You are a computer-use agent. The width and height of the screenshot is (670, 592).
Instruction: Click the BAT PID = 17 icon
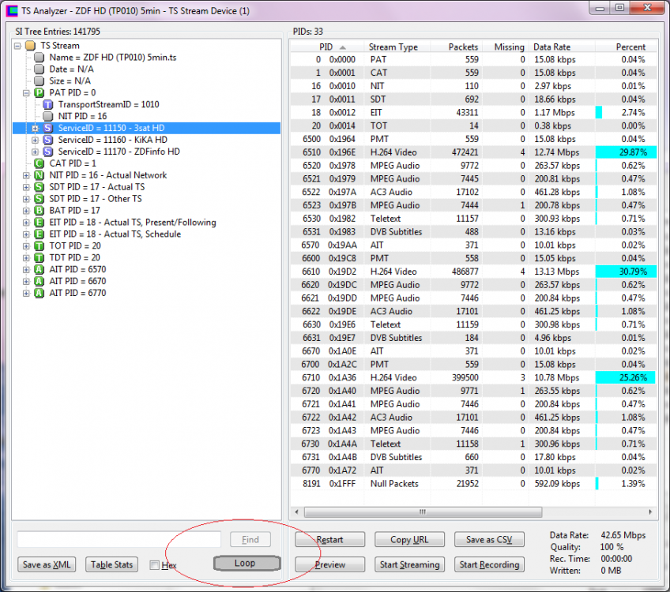tap(39, 211)
